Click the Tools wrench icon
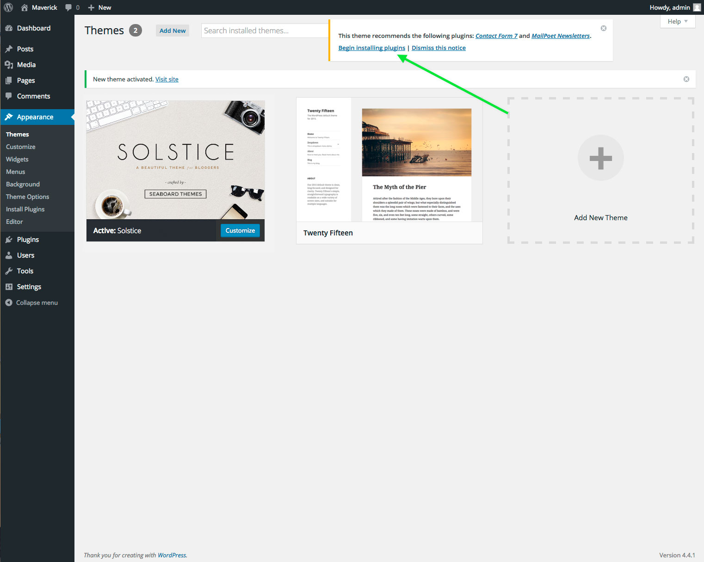 9,271
